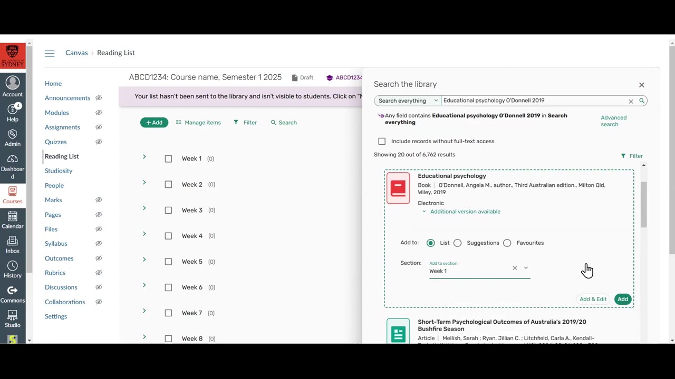Click the library results panel scrollbar
The image size is (675, 379).
[643, 205]
